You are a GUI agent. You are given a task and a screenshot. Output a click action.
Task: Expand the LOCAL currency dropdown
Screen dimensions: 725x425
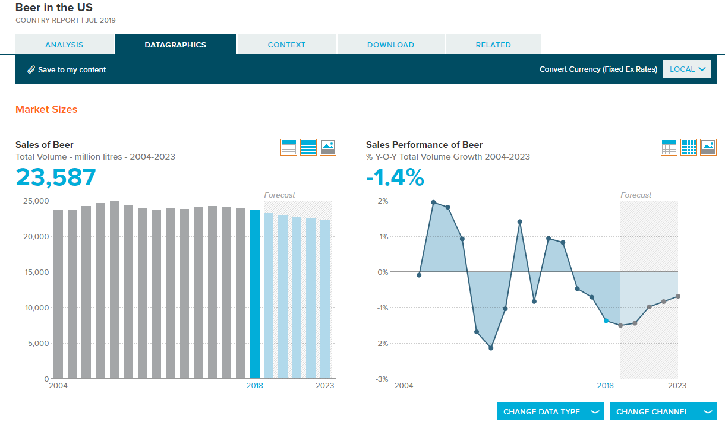pyautogui.click(x=687, y=69)
